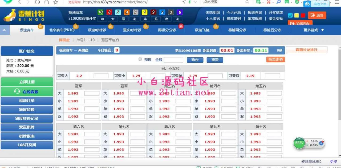The height and width of the screenshot is (168, 341).
Task: Select the blue checked theme box
Action: click(290, 16)
